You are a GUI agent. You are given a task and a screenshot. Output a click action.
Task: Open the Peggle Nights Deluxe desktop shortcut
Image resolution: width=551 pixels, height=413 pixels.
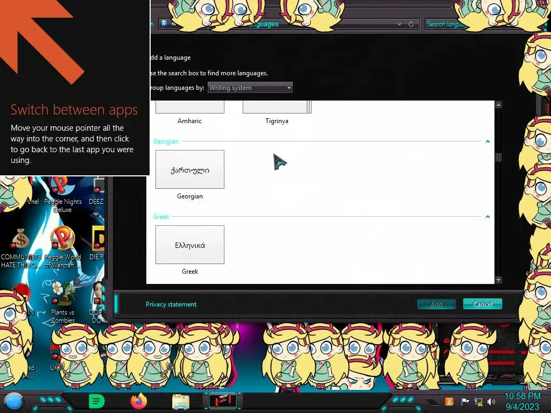62,194
